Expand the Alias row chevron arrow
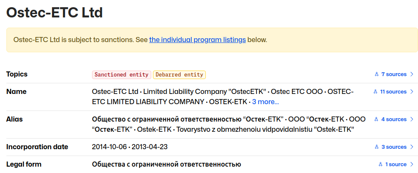 [x=412, y=119]
